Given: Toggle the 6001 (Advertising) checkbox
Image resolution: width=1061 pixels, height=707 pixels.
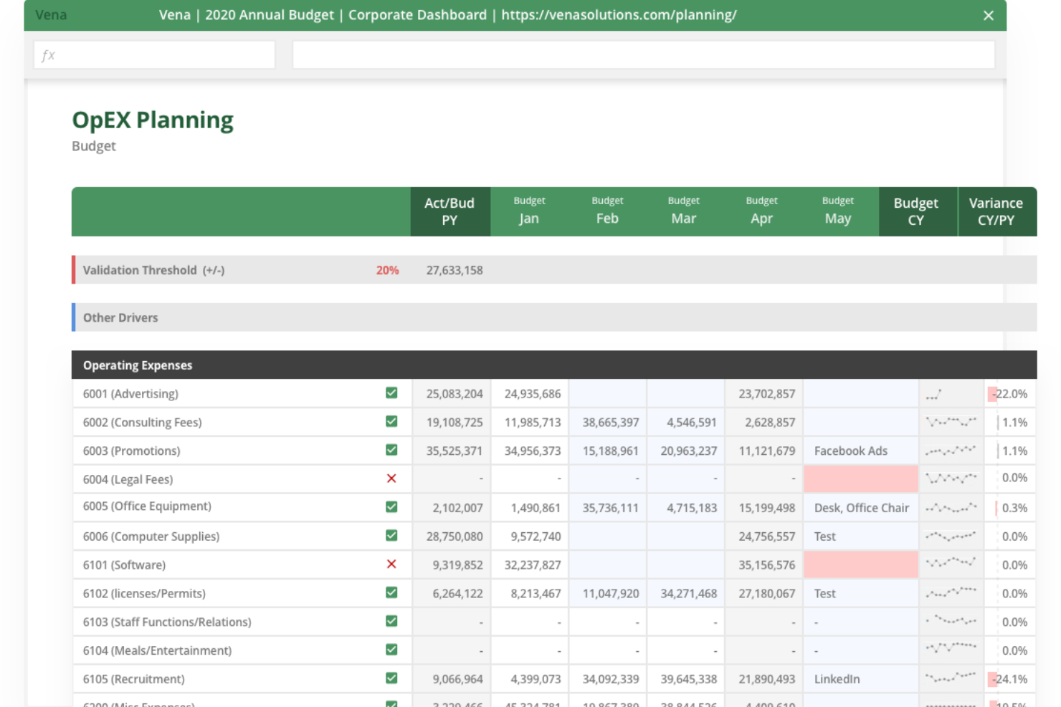Looking at the screenshot, I should (391, 393).
